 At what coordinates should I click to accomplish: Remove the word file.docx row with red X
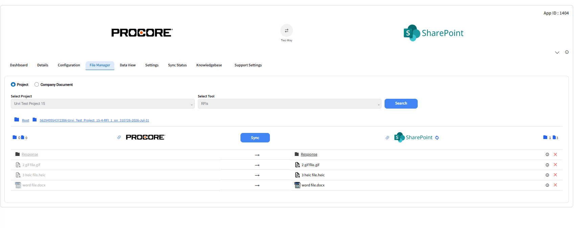point(555,185)
